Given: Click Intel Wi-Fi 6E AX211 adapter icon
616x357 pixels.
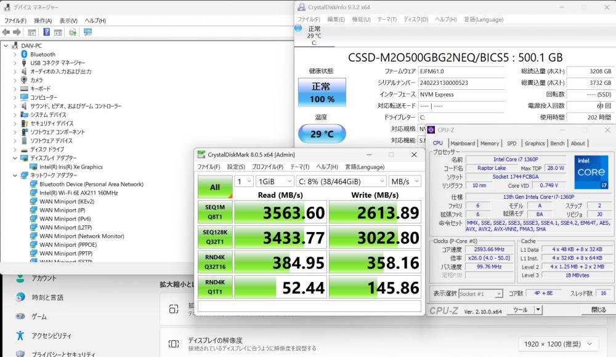Looking at the screenshot, I should (33, 193).
